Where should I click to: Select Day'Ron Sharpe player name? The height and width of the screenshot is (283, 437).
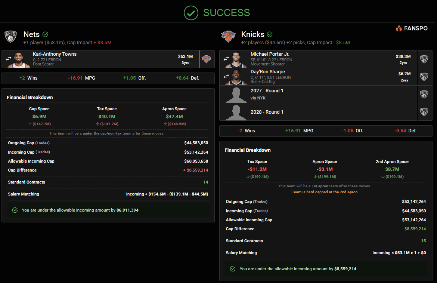tap(267, 72)
